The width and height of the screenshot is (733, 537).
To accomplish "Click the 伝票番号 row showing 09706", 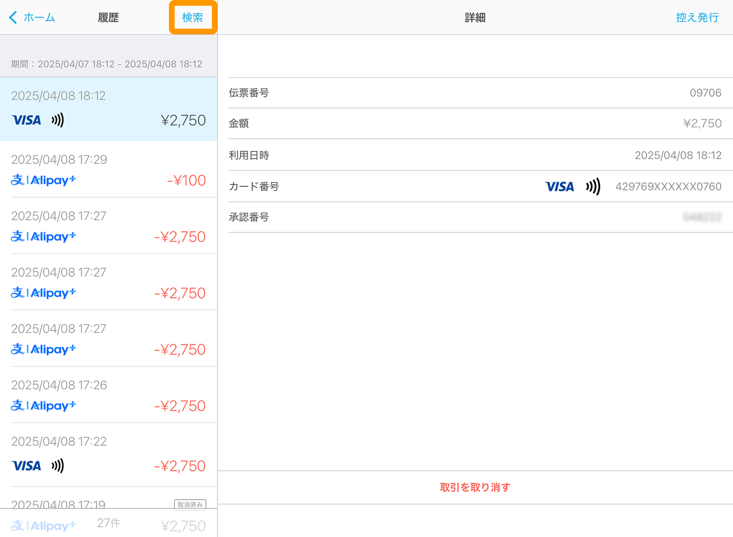I will pos(475,93).
